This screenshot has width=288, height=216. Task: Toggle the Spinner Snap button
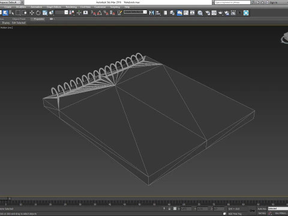coord(112,13)
